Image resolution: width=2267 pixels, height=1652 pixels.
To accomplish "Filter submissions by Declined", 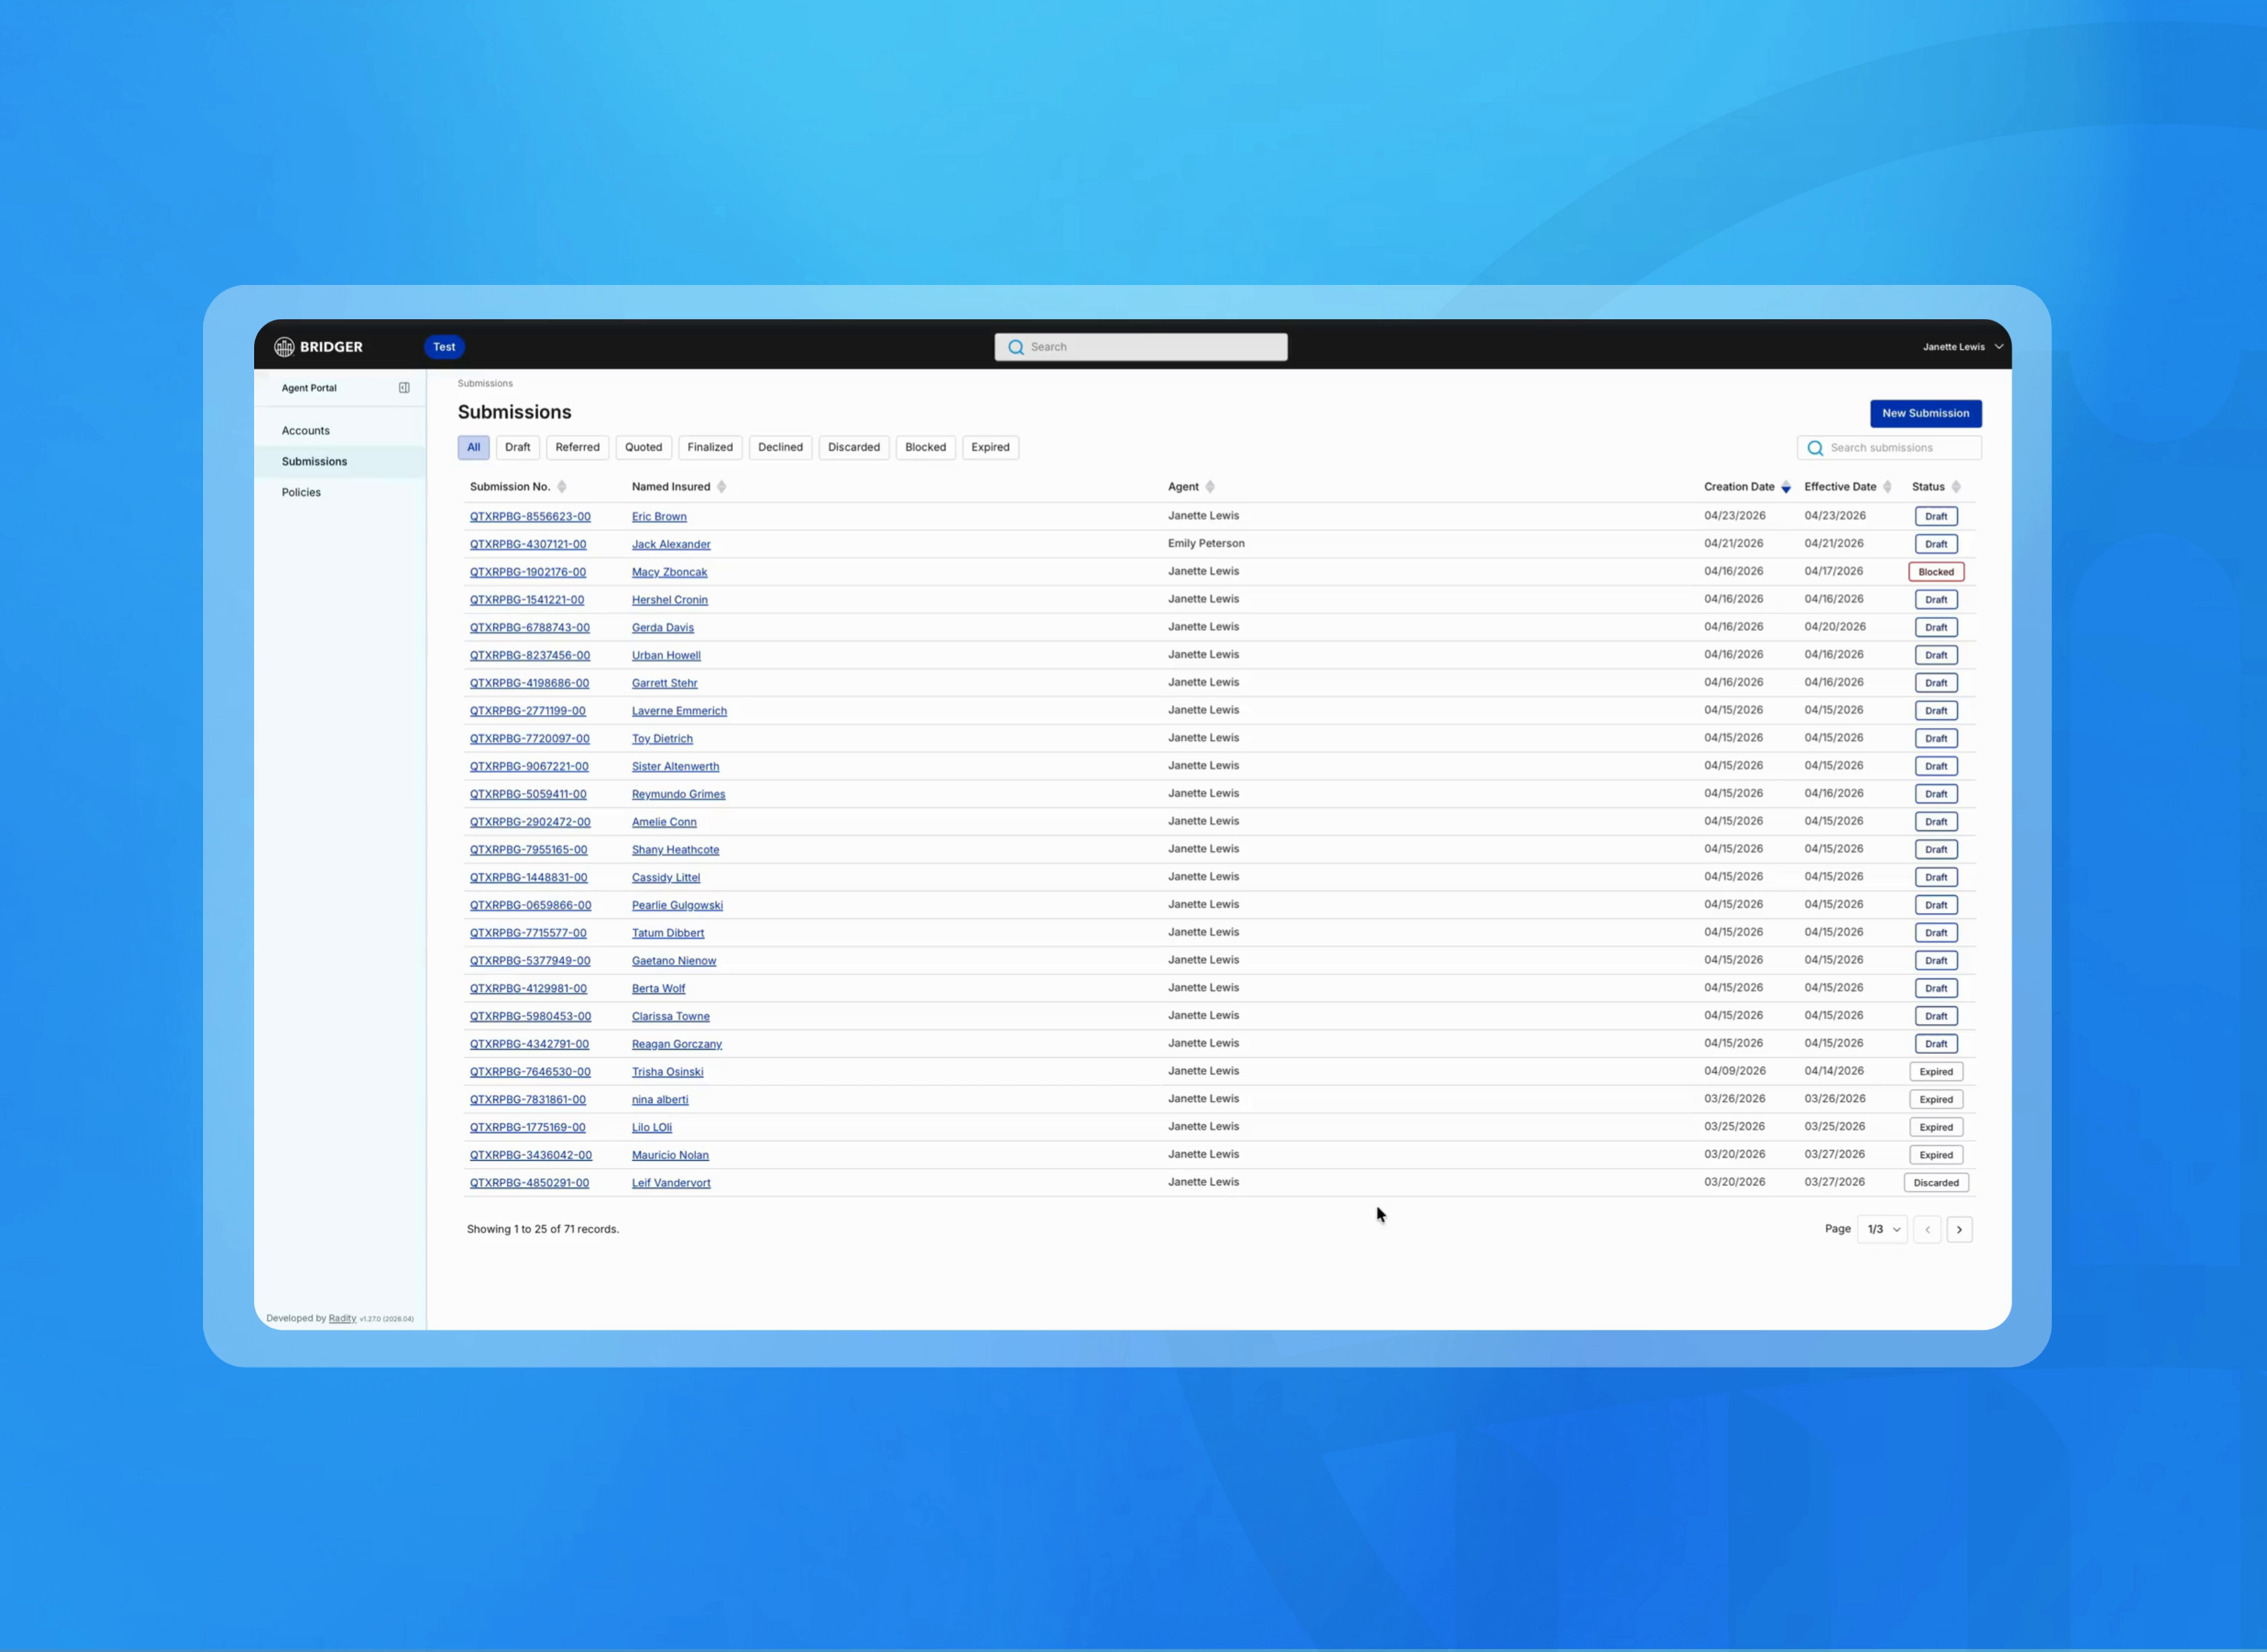I will click(x=781, y=447).
